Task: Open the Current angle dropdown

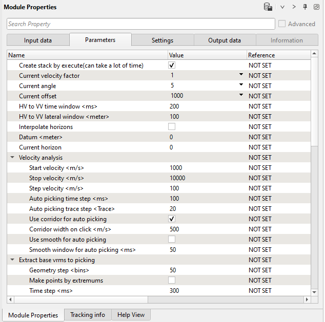Action: 241,85
